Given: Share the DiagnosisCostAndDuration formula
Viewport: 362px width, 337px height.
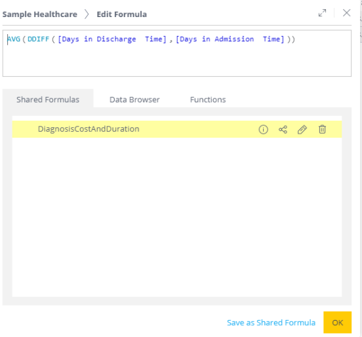Looking at the screenshot, I should (x=283, y=130).
